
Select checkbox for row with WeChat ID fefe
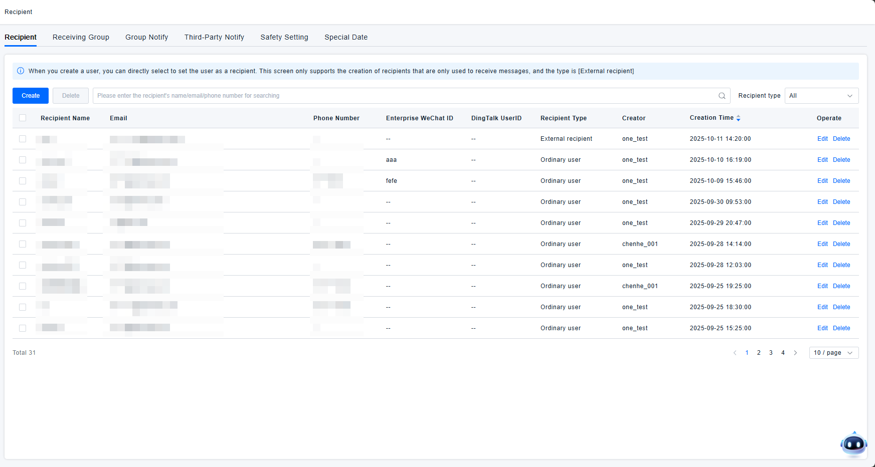(23, 181)
